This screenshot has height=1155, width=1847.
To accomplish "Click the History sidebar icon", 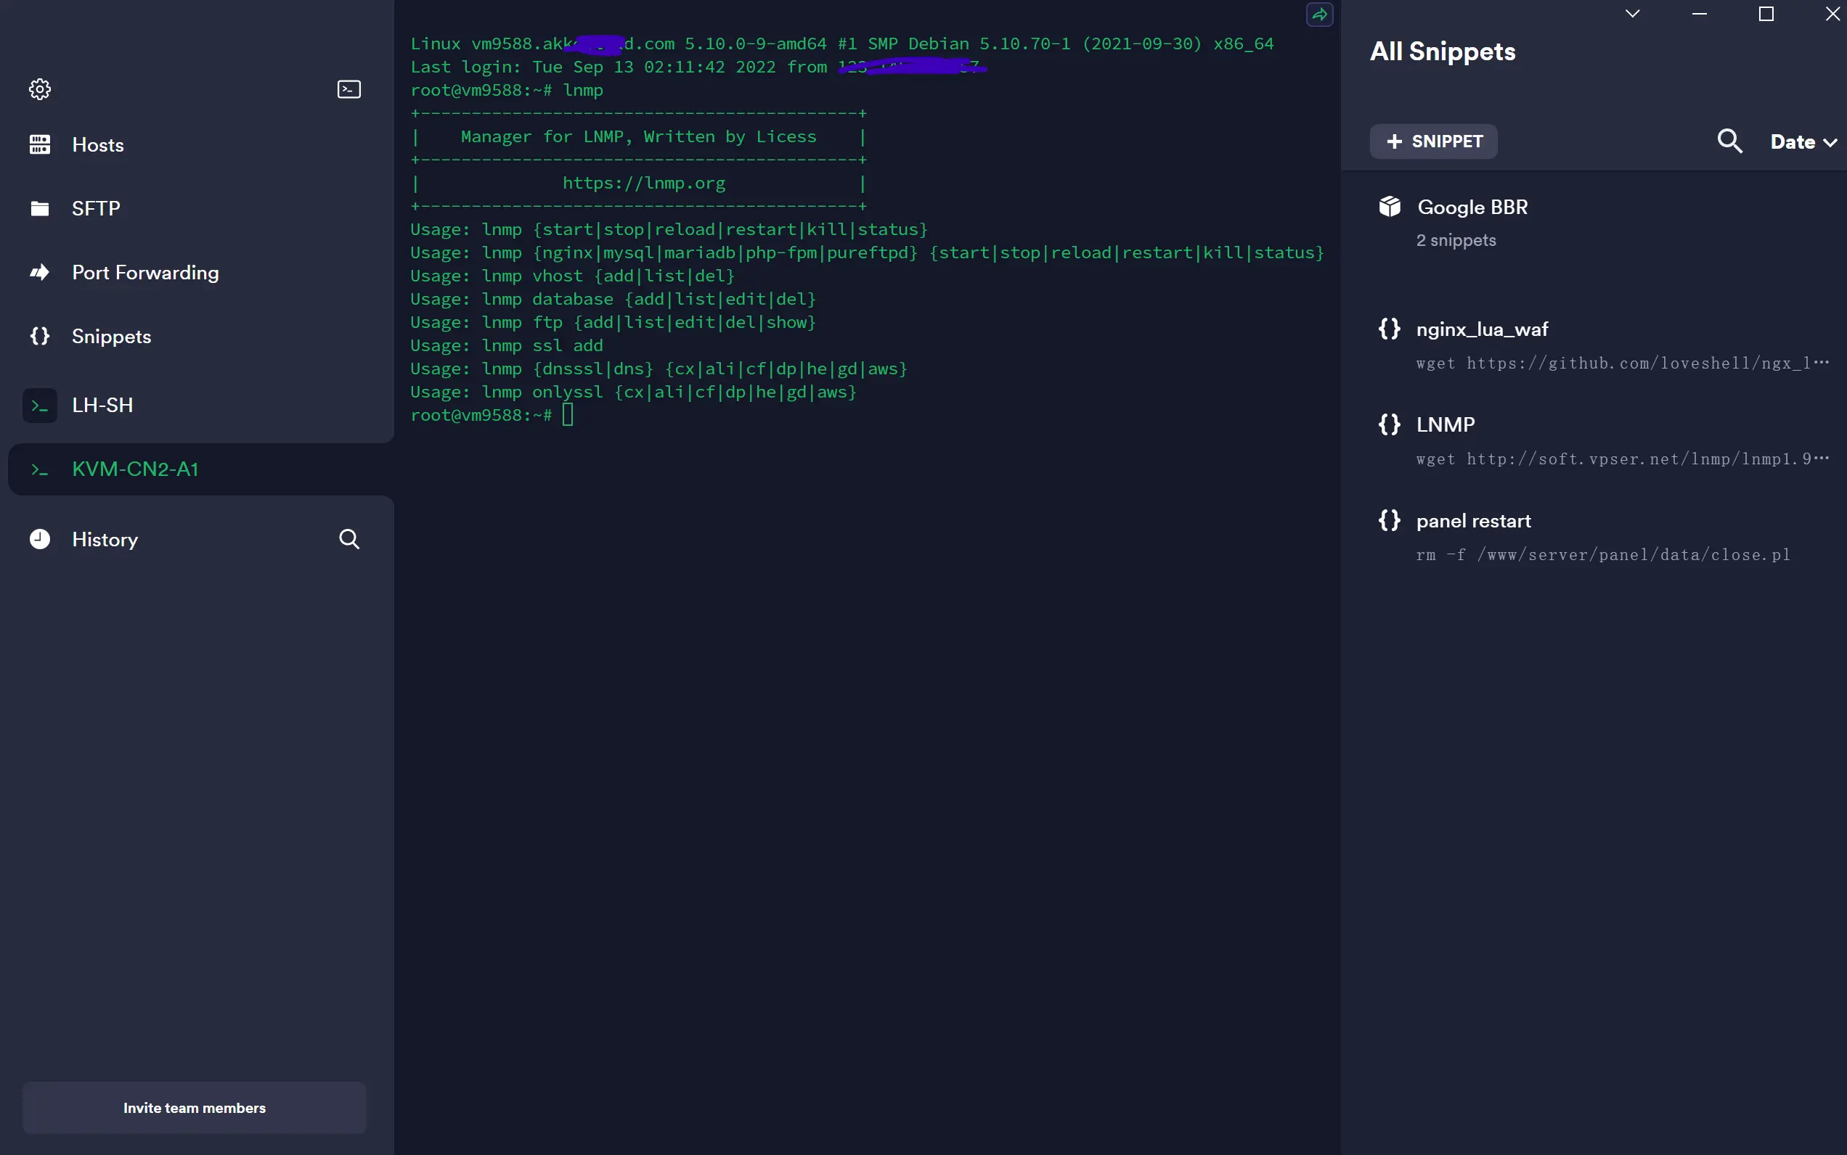I will pos(38,539).
